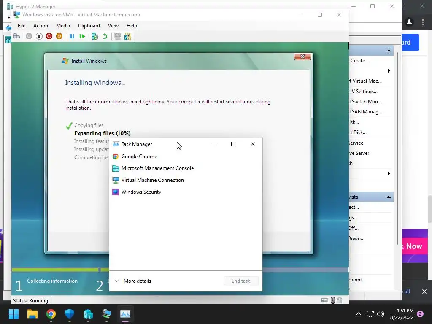Collapse the vista Actions section arrow
The image size is (432, 324).
tap(389, 197)
